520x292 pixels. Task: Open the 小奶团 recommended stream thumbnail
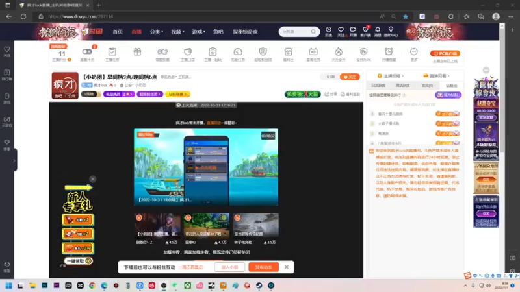[157, 225]
